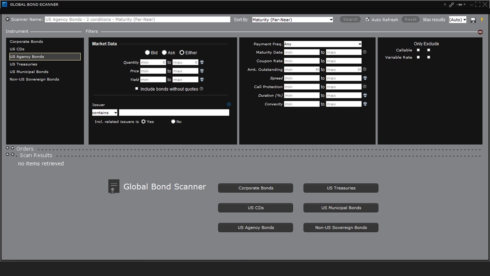Select Corporate Bonds in the instrument list
This screenshot has width=490, height=276.
point(26,41)
